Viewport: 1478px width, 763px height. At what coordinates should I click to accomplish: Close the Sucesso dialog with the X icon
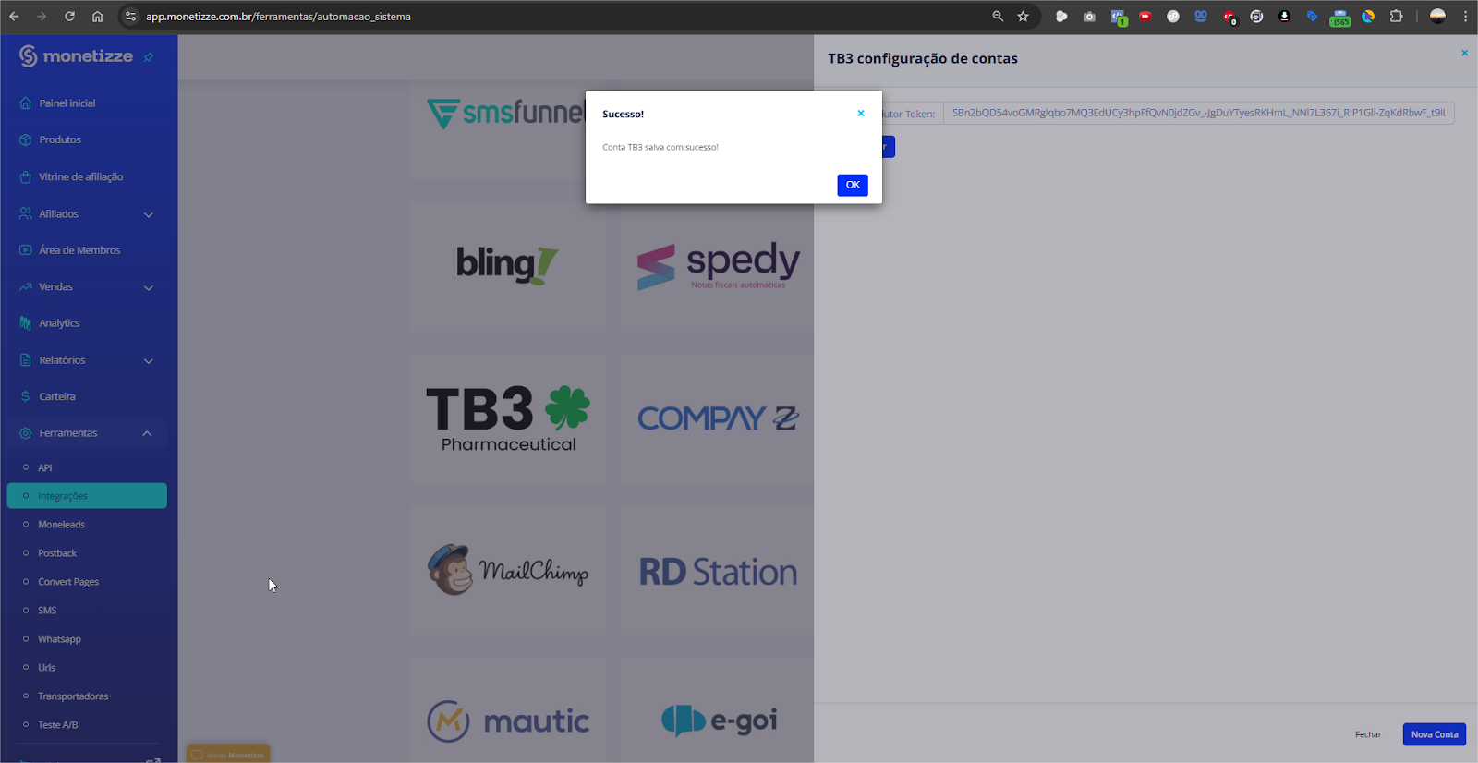[860, 114]
